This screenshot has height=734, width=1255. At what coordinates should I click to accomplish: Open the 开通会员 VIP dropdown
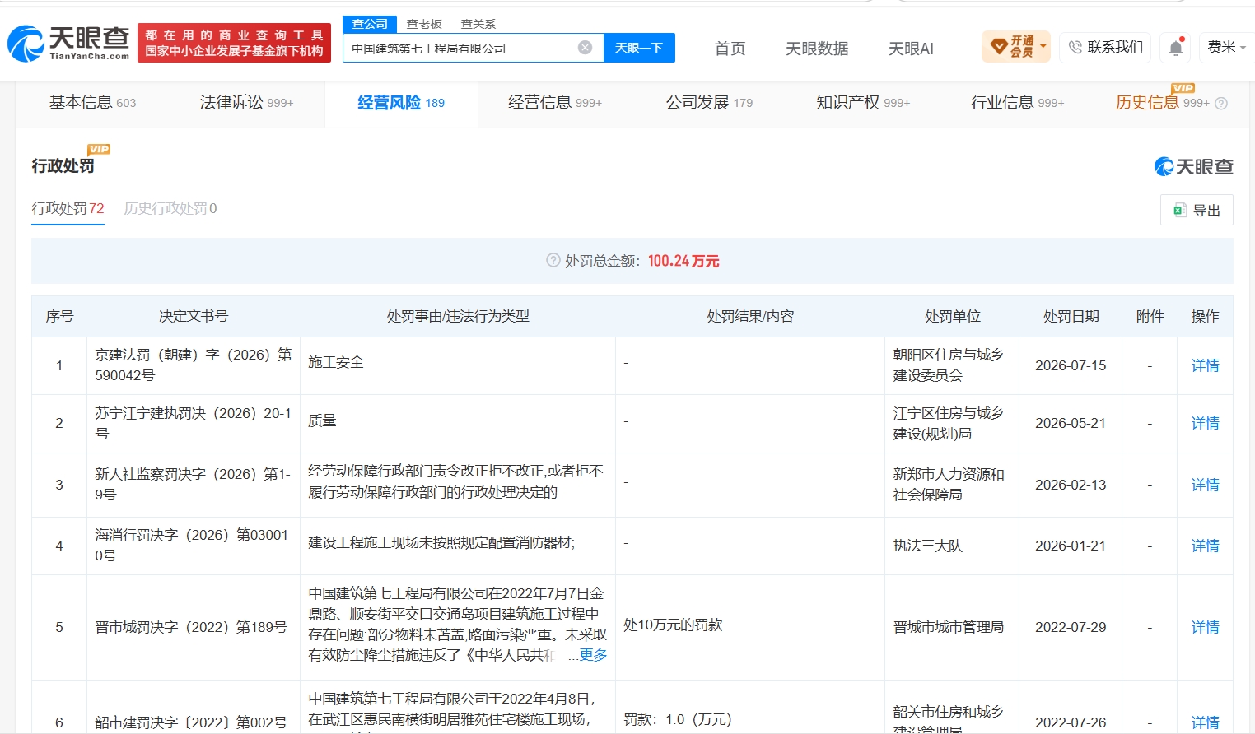[x=1015, y=47]
